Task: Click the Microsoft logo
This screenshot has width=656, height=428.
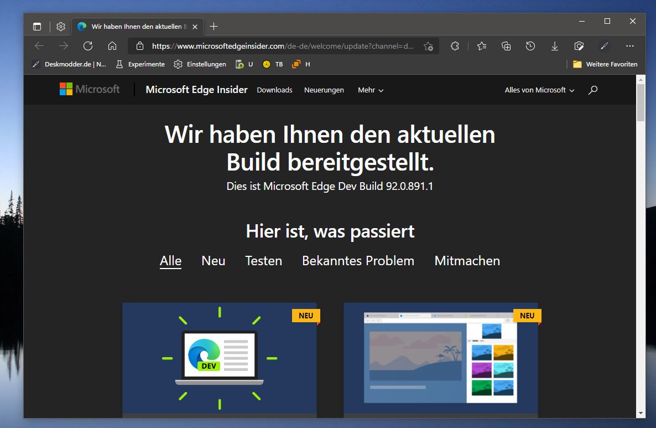Action: (x=90, y=89)
